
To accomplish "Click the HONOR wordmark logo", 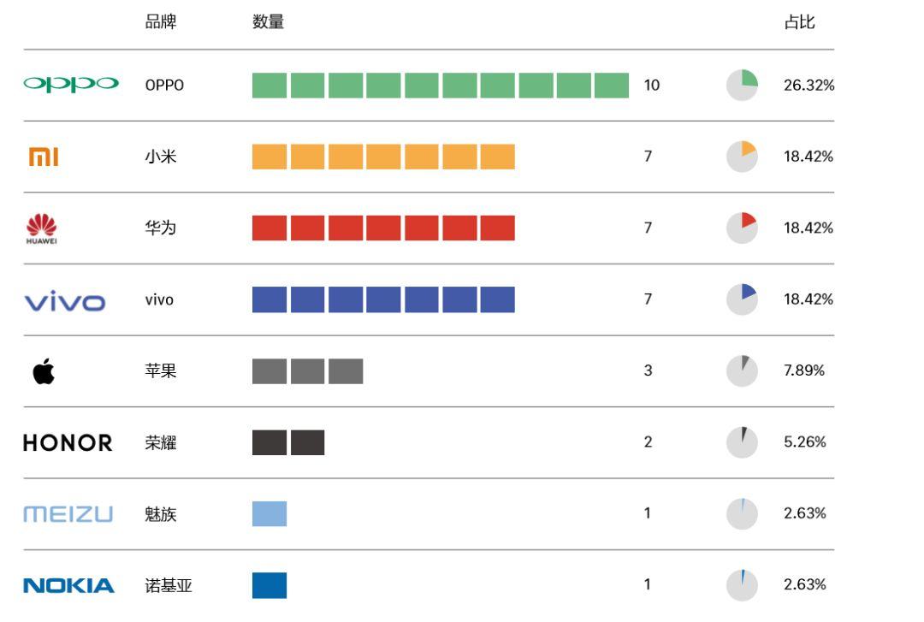I will point(68,442).
